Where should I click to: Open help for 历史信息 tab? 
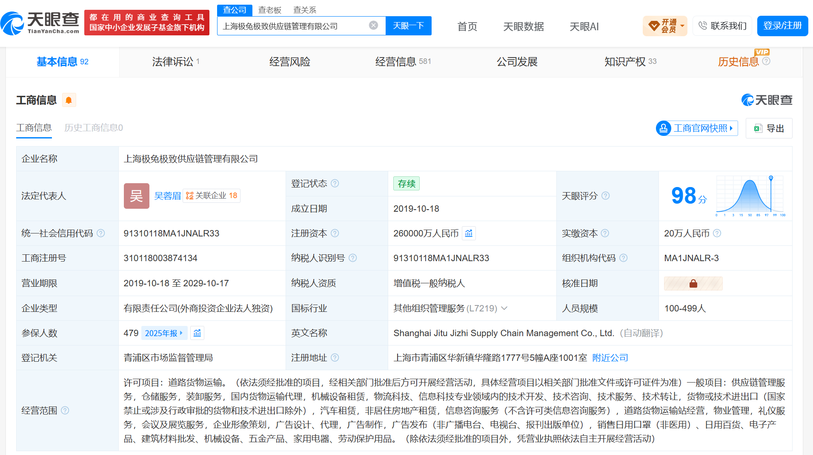(x=766, y=61)
